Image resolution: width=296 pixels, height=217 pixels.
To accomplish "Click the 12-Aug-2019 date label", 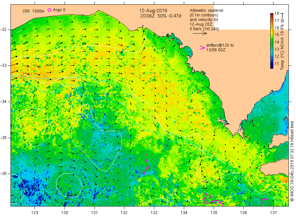I will click(x=153, y=11).
